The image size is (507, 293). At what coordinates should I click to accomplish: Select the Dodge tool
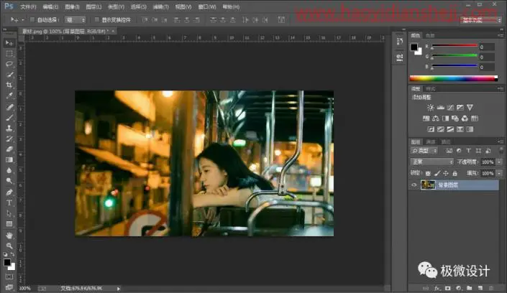coord(9,181)
